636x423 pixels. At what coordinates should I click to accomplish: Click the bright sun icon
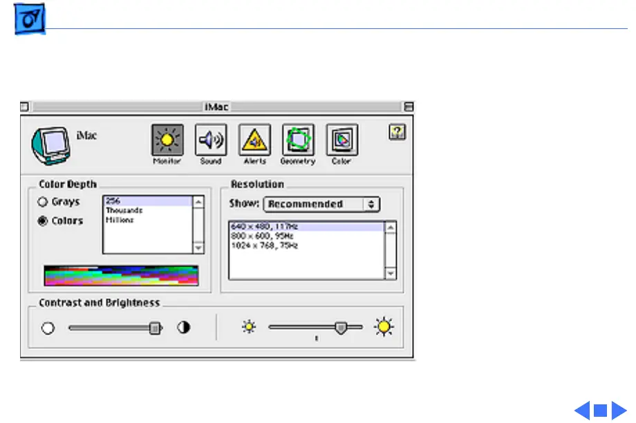coord(384,327)
